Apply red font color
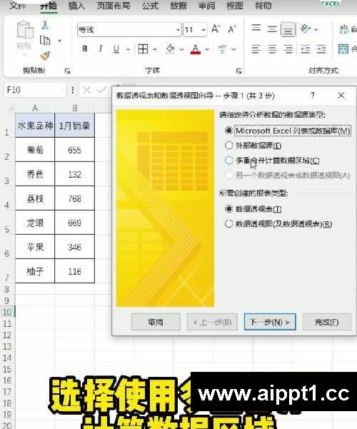357x429 pixels. pos(196,49)
